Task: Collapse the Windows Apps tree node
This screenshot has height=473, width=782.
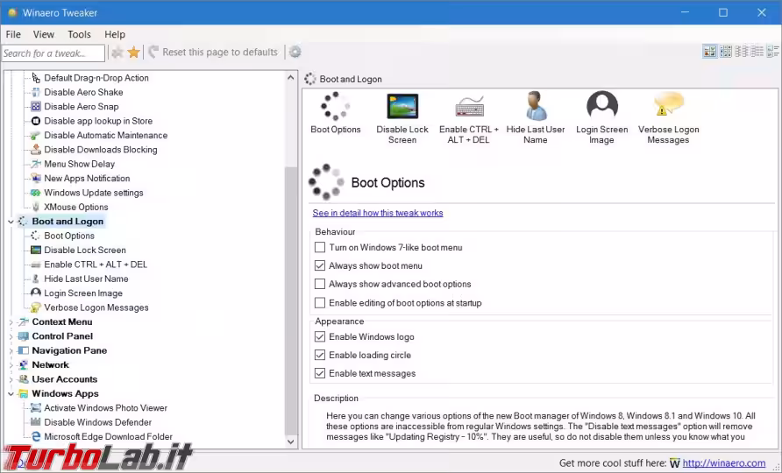Action: click(x=11, y=394)
